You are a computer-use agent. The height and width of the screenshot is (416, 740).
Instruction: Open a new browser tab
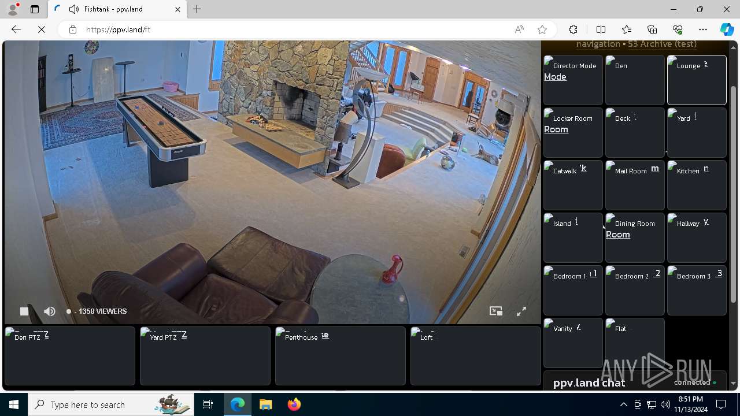click(x=197, y=9)
